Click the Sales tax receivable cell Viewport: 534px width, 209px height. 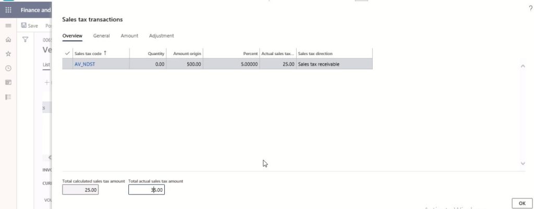(x=334, y=64)
